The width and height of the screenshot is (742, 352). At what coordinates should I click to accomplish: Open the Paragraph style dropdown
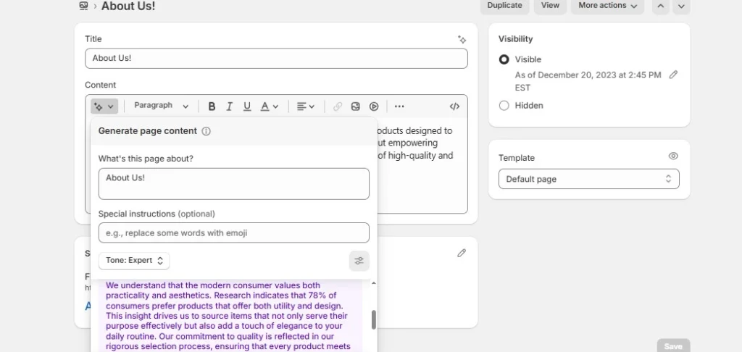click(161, 106)
